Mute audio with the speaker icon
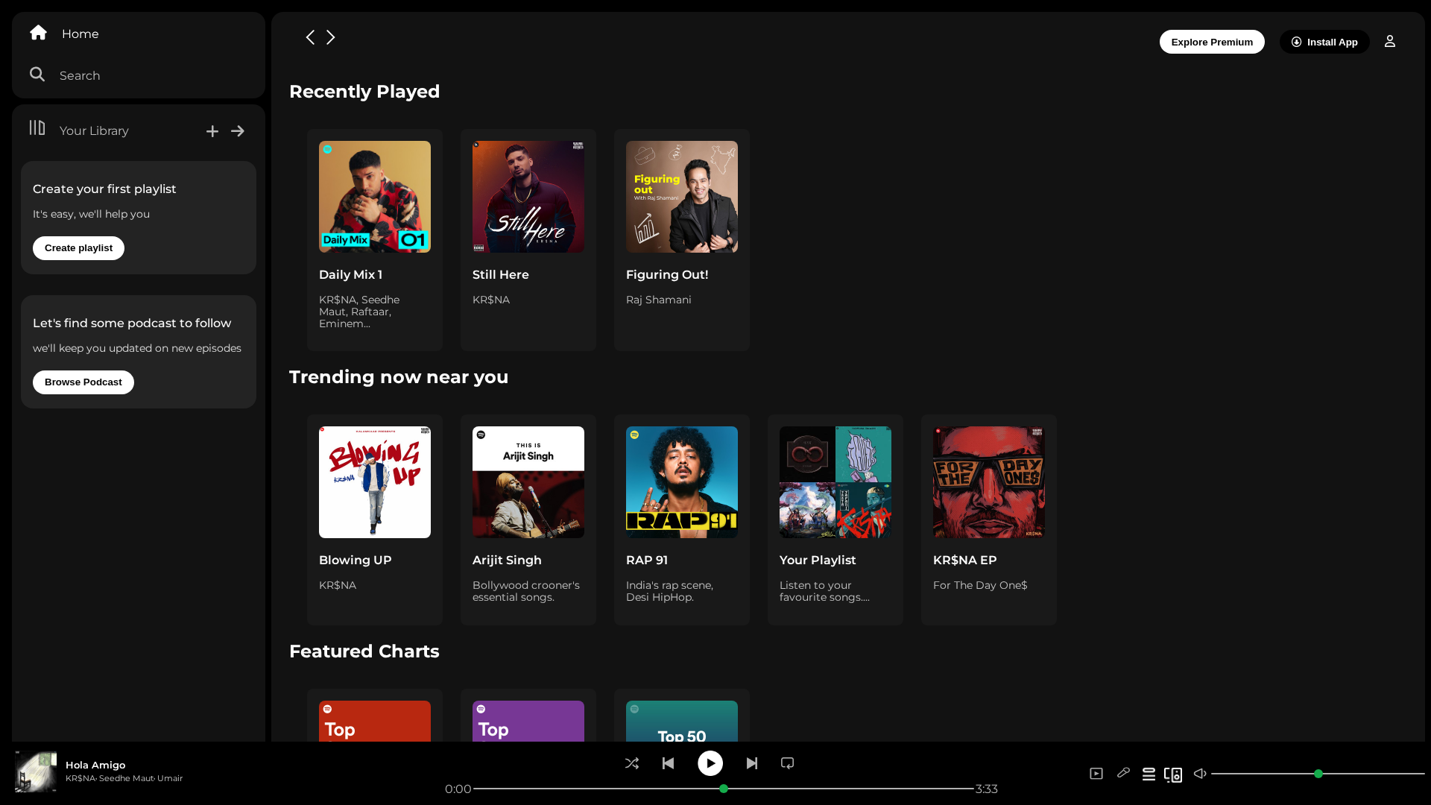The height and width of the screenshot is (805, 1431). click(x=1200, y=774)
